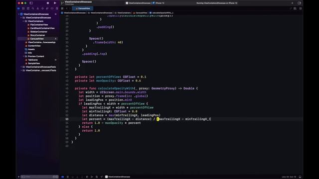Image resolution: width=319 pixels, height=179 pixels.
Task: Toggle the debug area at bottom right
Action: point(300,177)
